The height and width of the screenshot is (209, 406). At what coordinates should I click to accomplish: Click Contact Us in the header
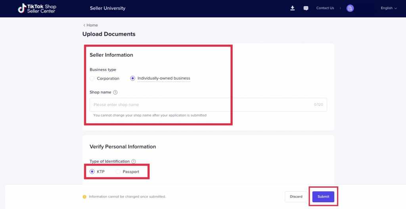coord(325,8)
